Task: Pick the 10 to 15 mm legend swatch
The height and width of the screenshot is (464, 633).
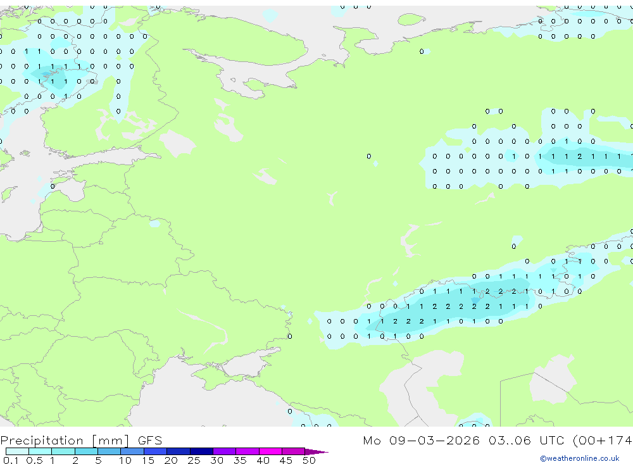Action: click(132, 451)
